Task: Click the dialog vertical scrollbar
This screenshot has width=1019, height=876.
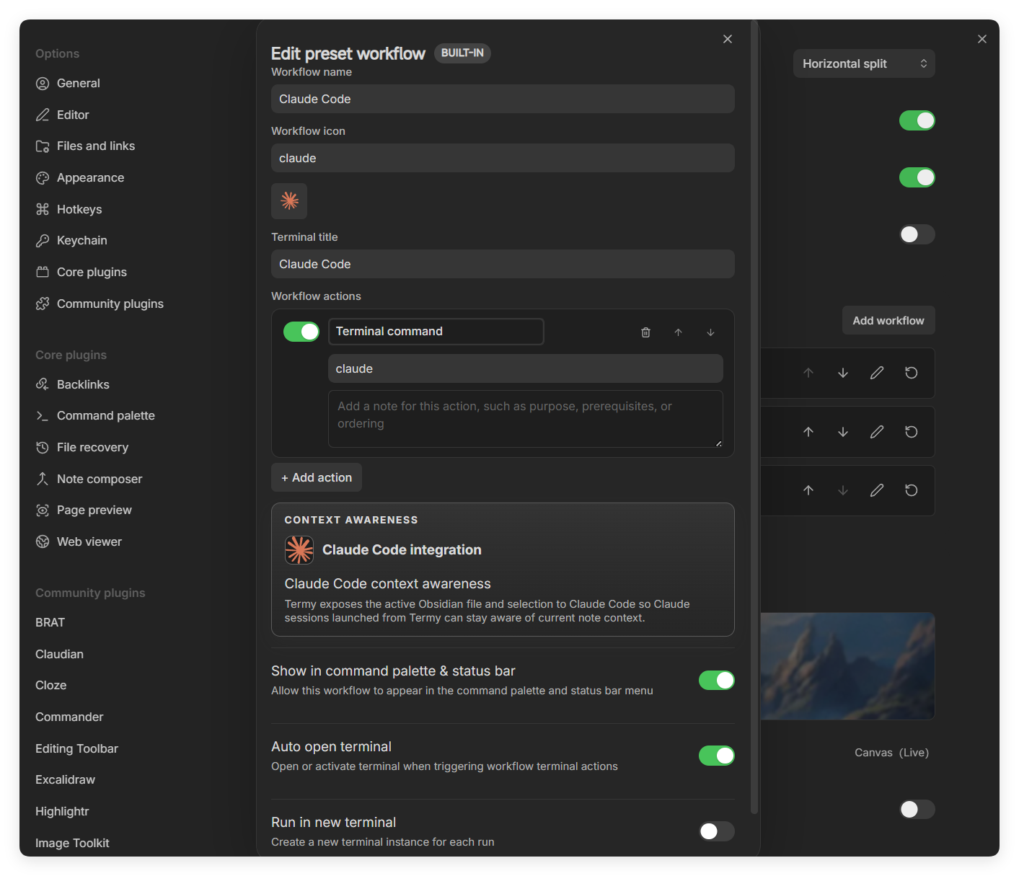Action: tap(754, 418)
